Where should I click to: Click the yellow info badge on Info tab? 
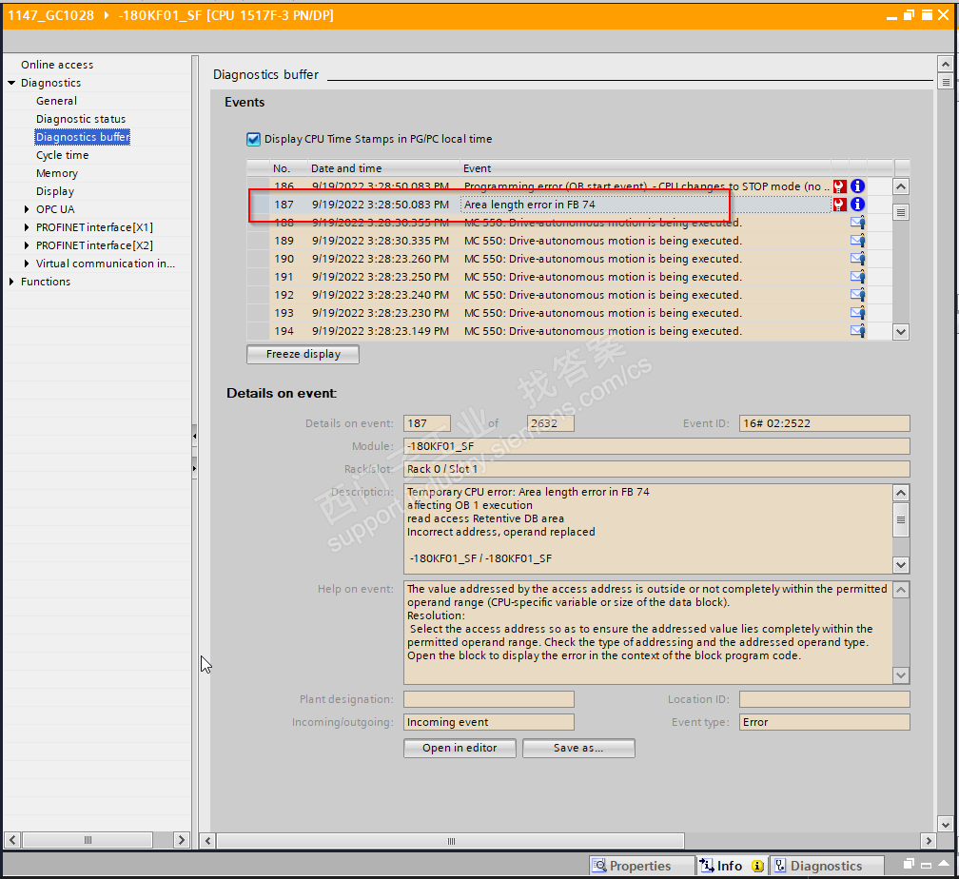(757, 866)
